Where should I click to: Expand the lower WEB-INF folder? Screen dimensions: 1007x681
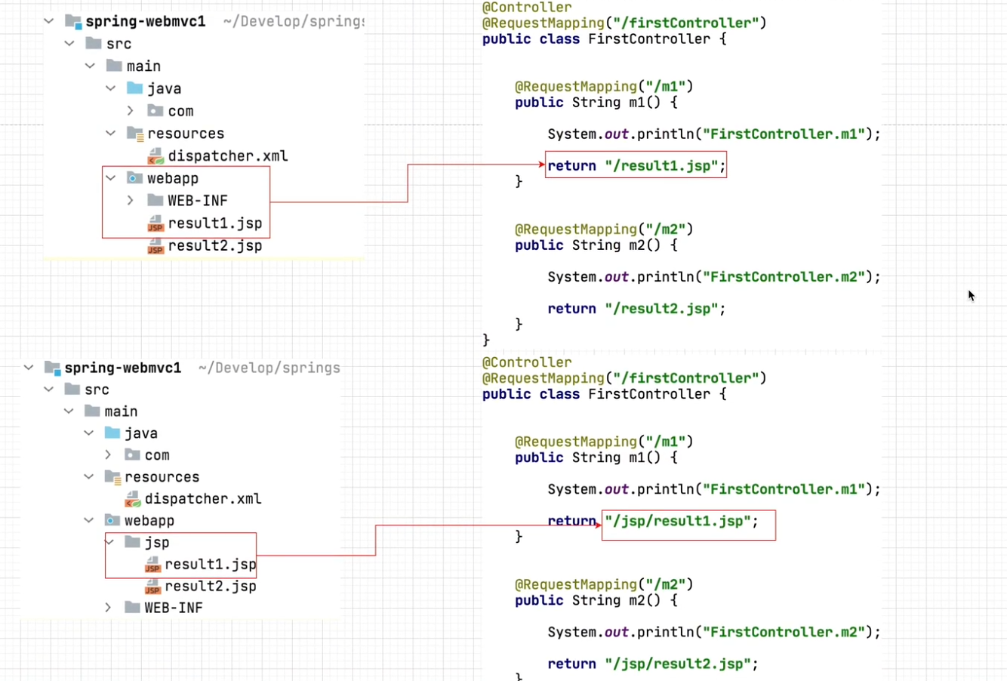tap(108, 608)
